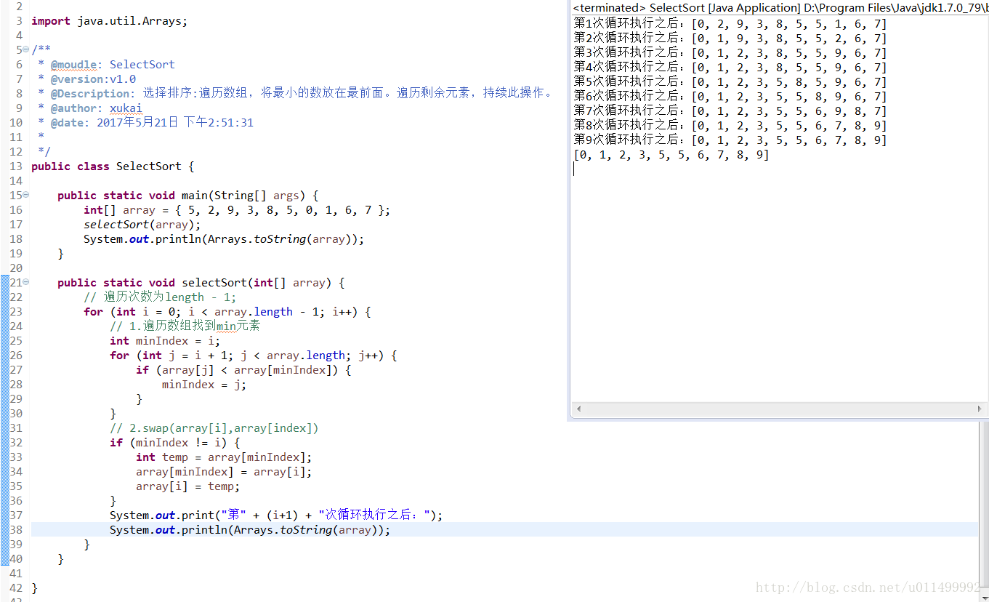Click the console horizontal scrollbar track
The height and width of the screenshot is (602, 989).
[x=779, y=409]
